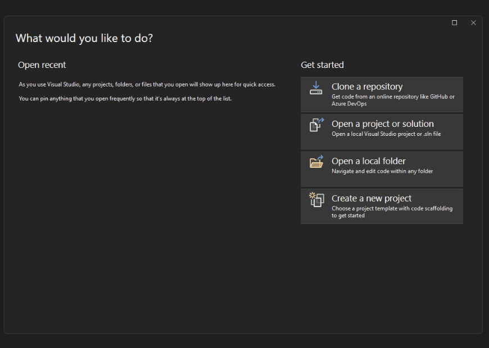489x348 pixels.
Task: Click the Create a new project icon
Action: (316, 200)
